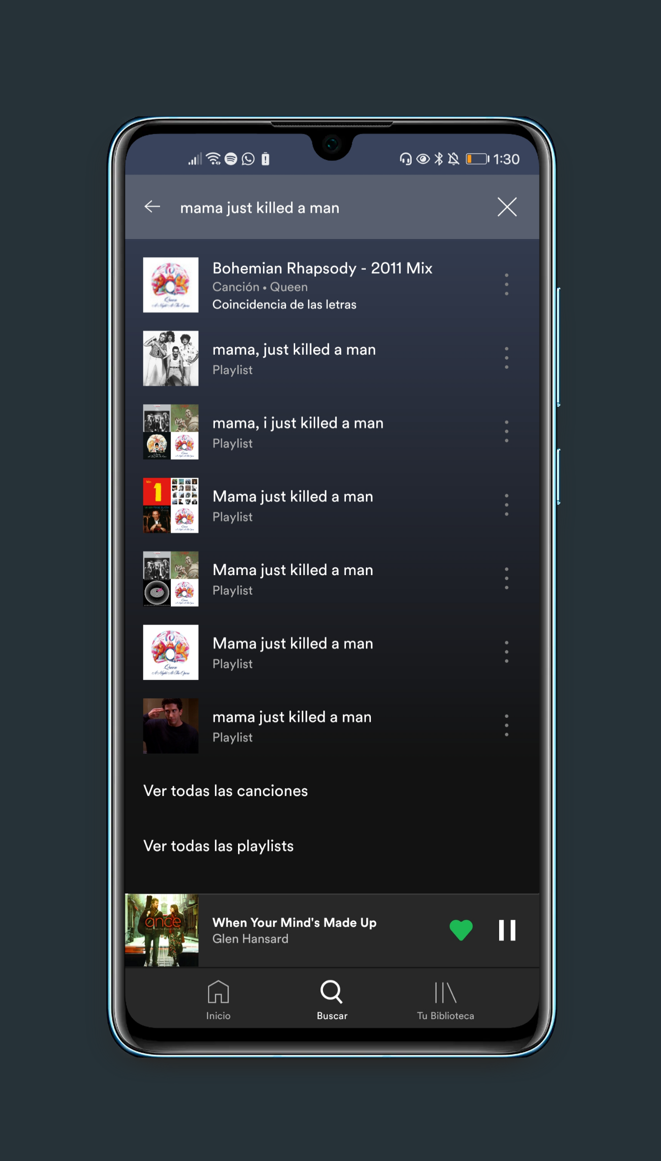Image resolution: width=661 pixels, height=1161 pixels.
Task: Select the Buscar tab
Action: pyautogui.click(x=332, y=1000)
